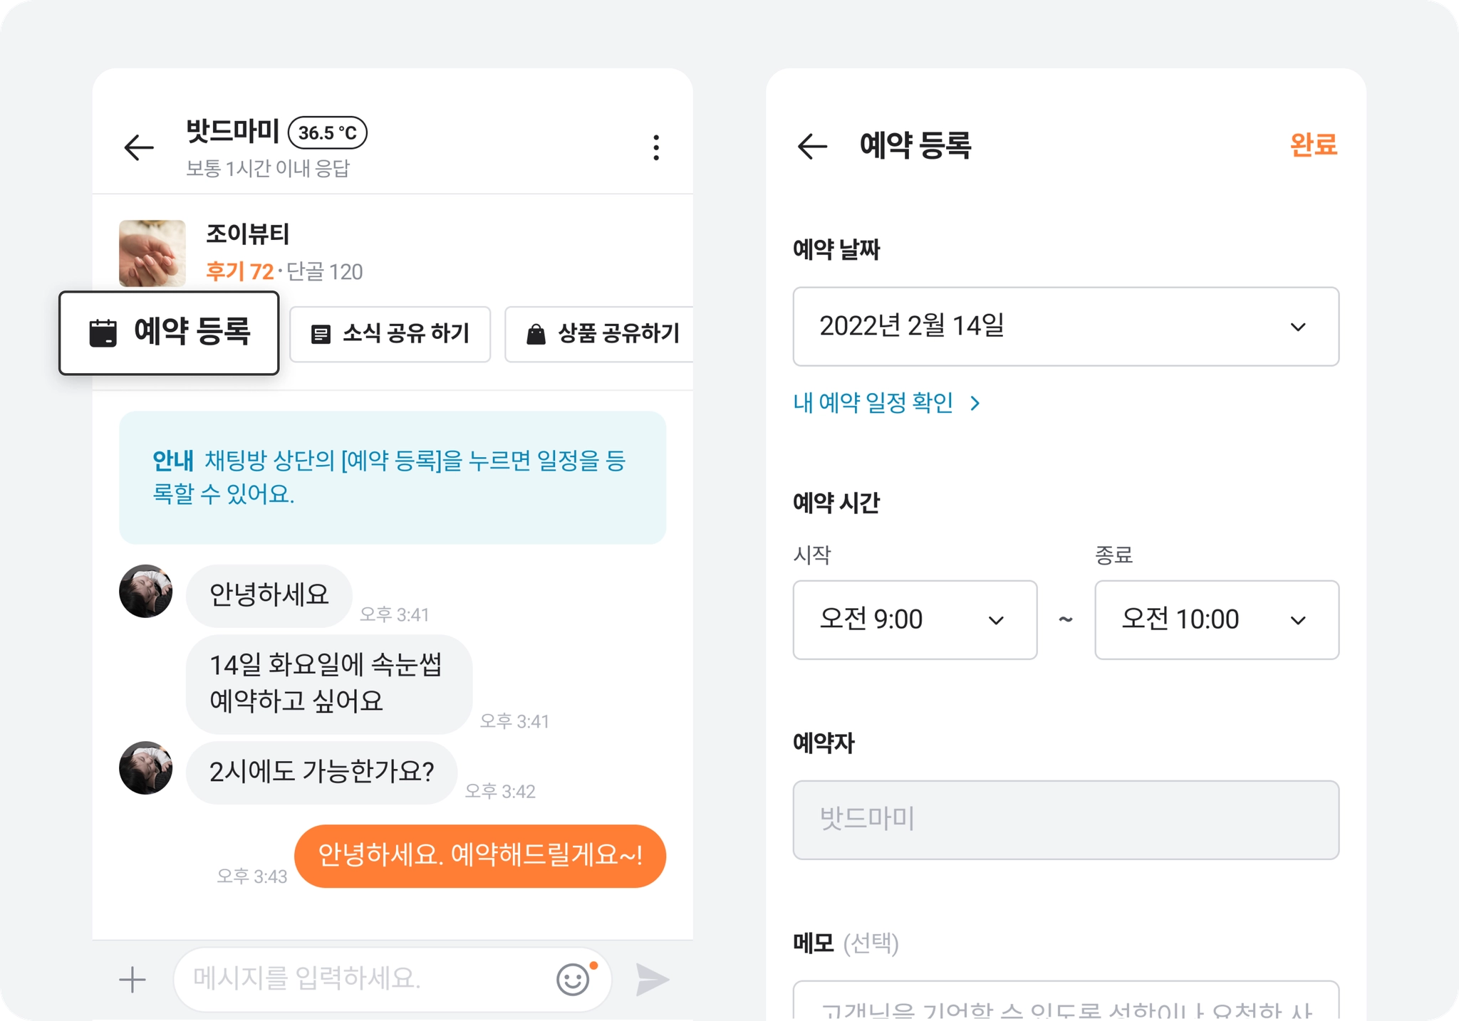
Task: Click the 36.5 °C temperature badge
Action: point(328,132)
